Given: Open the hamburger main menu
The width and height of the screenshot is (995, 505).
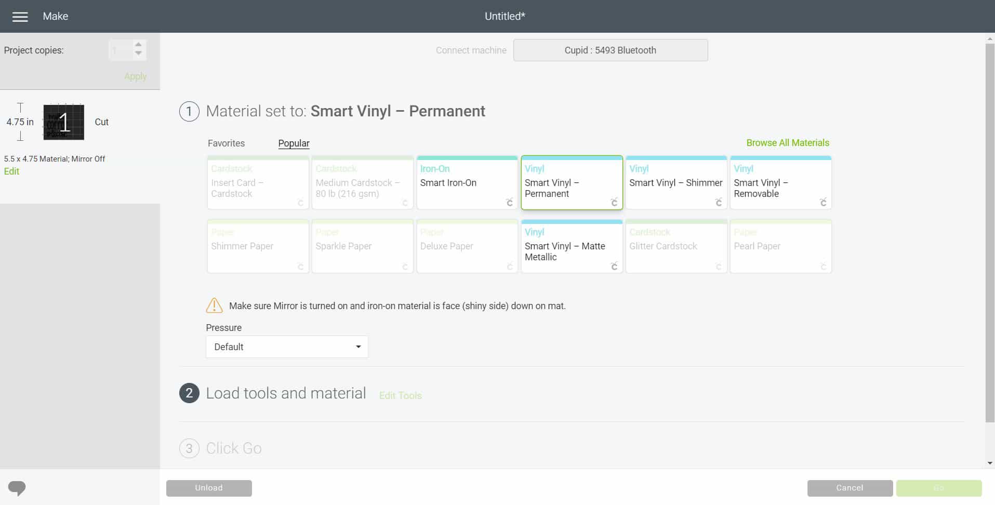Looking at the screenshot, I should [x=20, y=17].
